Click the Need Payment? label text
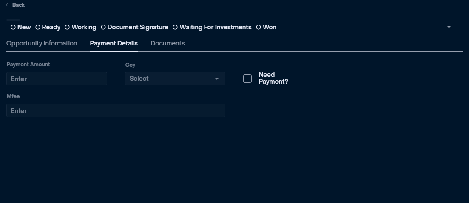This screenshot has height=203, width=469. (273, 78)
